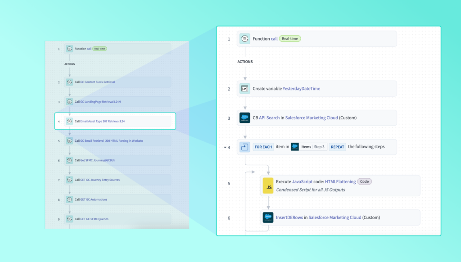This screenshot has height=262, width=461.
Task: Click the icon for Get SFMC Journeys step
Action: pos(69,160)
